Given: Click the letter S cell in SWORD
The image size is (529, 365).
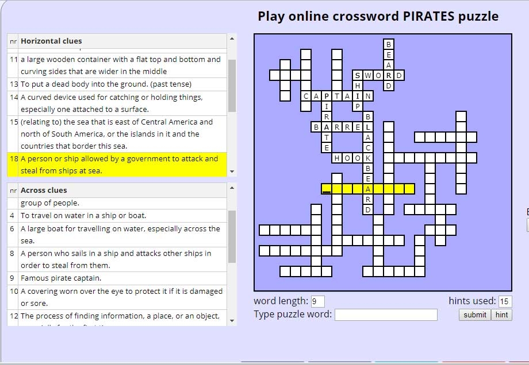Looking at the screenshot, I should pyautogui.click(x=358, y=76).
